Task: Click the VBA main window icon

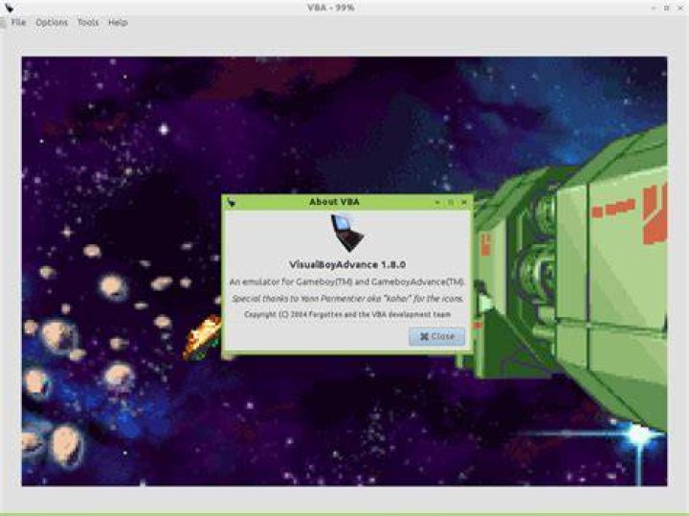Action: pyautogui.click(x=9, y=8)
